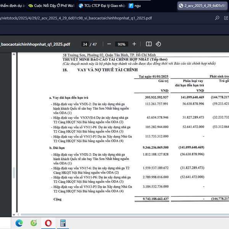This screenshot has width=229, height=229.
Task: Click the value 1.559.537.189.672
Action: [156, 168]
